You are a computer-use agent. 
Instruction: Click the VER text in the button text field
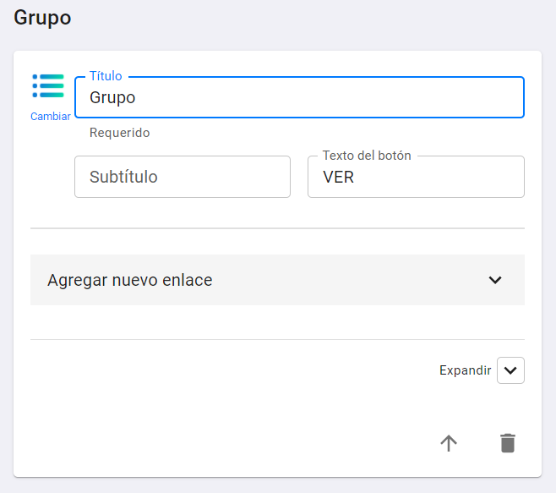pos(338,177)
